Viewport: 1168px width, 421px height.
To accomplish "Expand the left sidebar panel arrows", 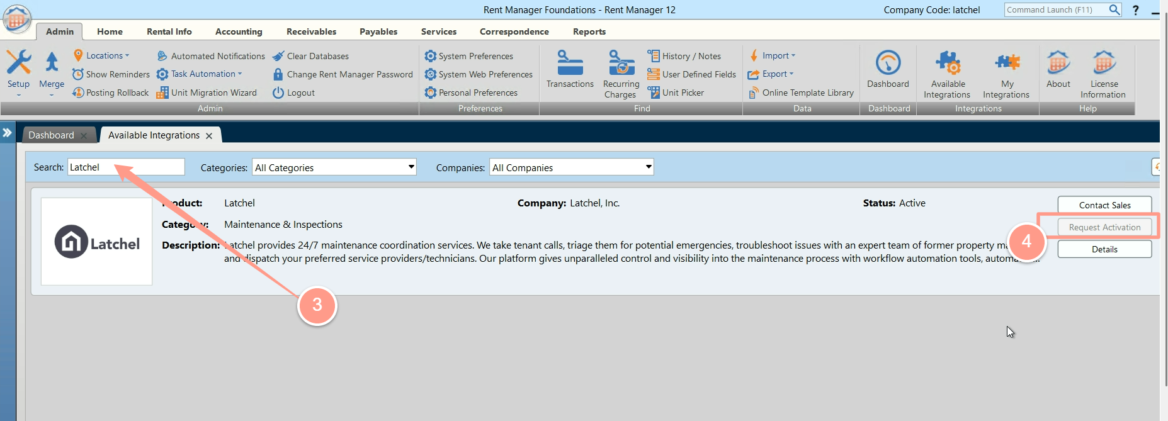I will [x=8, y=132].
